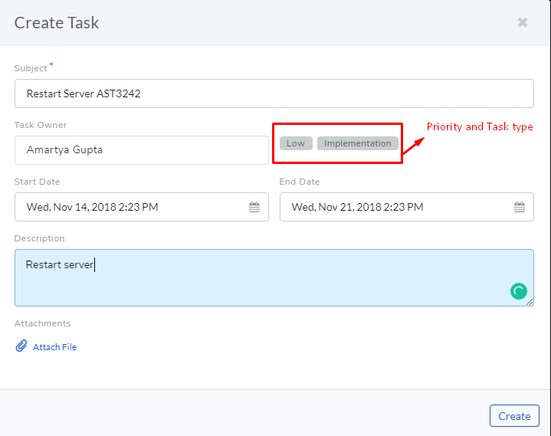Close the Create Task dialog
This screenshot has height=436, width=551.
[x=523, y=22]
